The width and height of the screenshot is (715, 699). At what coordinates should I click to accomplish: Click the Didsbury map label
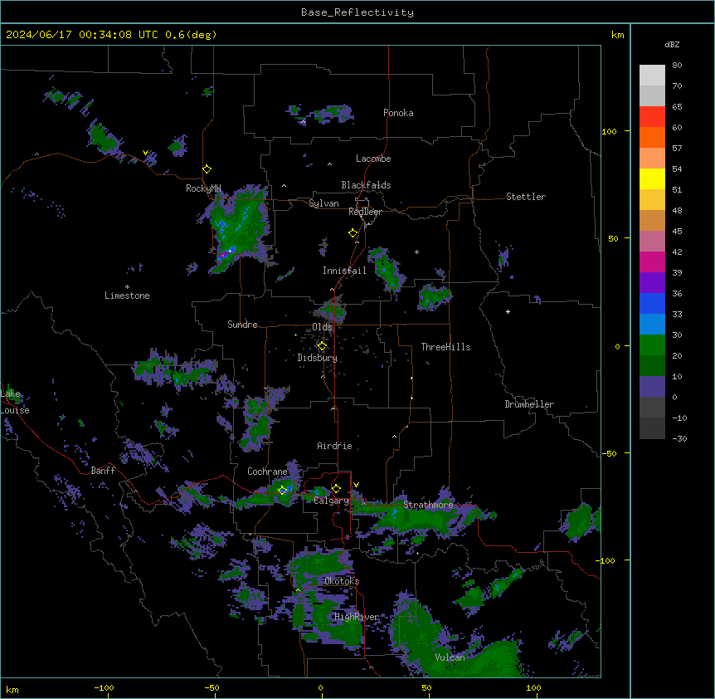[x=318, y=358]
